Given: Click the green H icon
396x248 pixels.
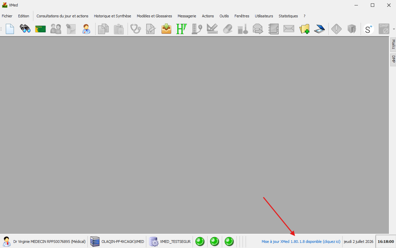Looking at the screenshot, I should pyautogui.click(x=181, y=29).
